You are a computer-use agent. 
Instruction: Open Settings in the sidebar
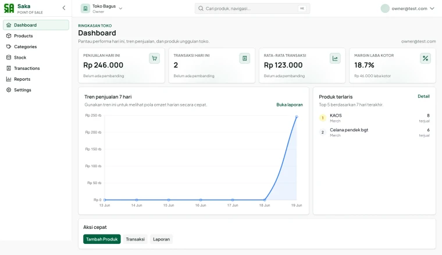click(x=36, y=90)
